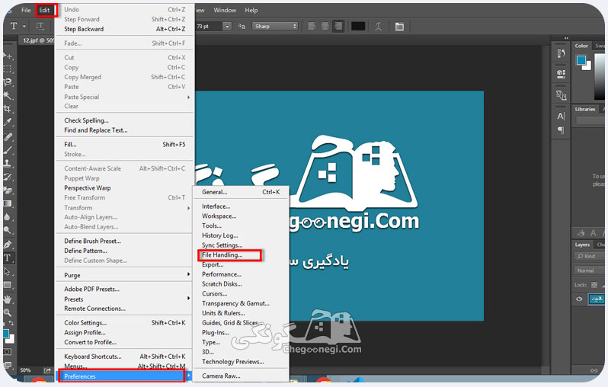Open the Paragraph panel icon in dock

click(x=561, y=130)
